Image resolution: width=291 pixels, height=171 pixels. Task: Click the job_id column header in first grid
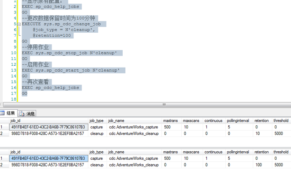(49, 120)
